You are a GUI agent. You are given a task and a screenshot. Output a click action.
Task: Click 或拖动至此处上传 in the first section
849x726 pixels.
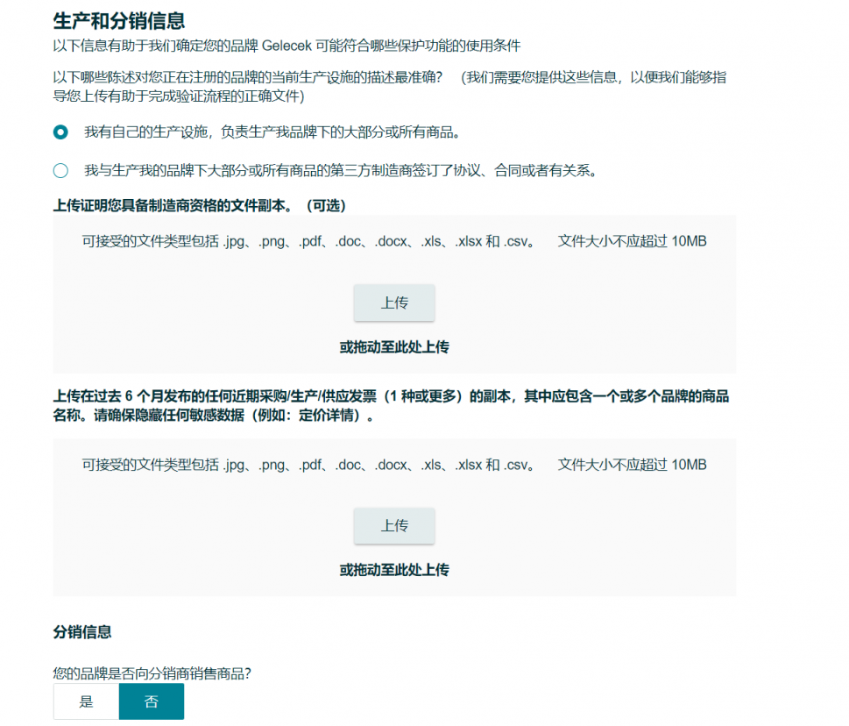[x=393, y=346]
